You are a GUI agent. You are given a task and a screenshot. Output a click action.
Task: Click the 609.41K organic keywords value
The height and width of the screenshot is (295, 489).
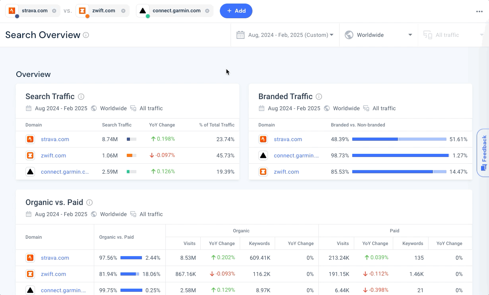click(x=260, y=258)
